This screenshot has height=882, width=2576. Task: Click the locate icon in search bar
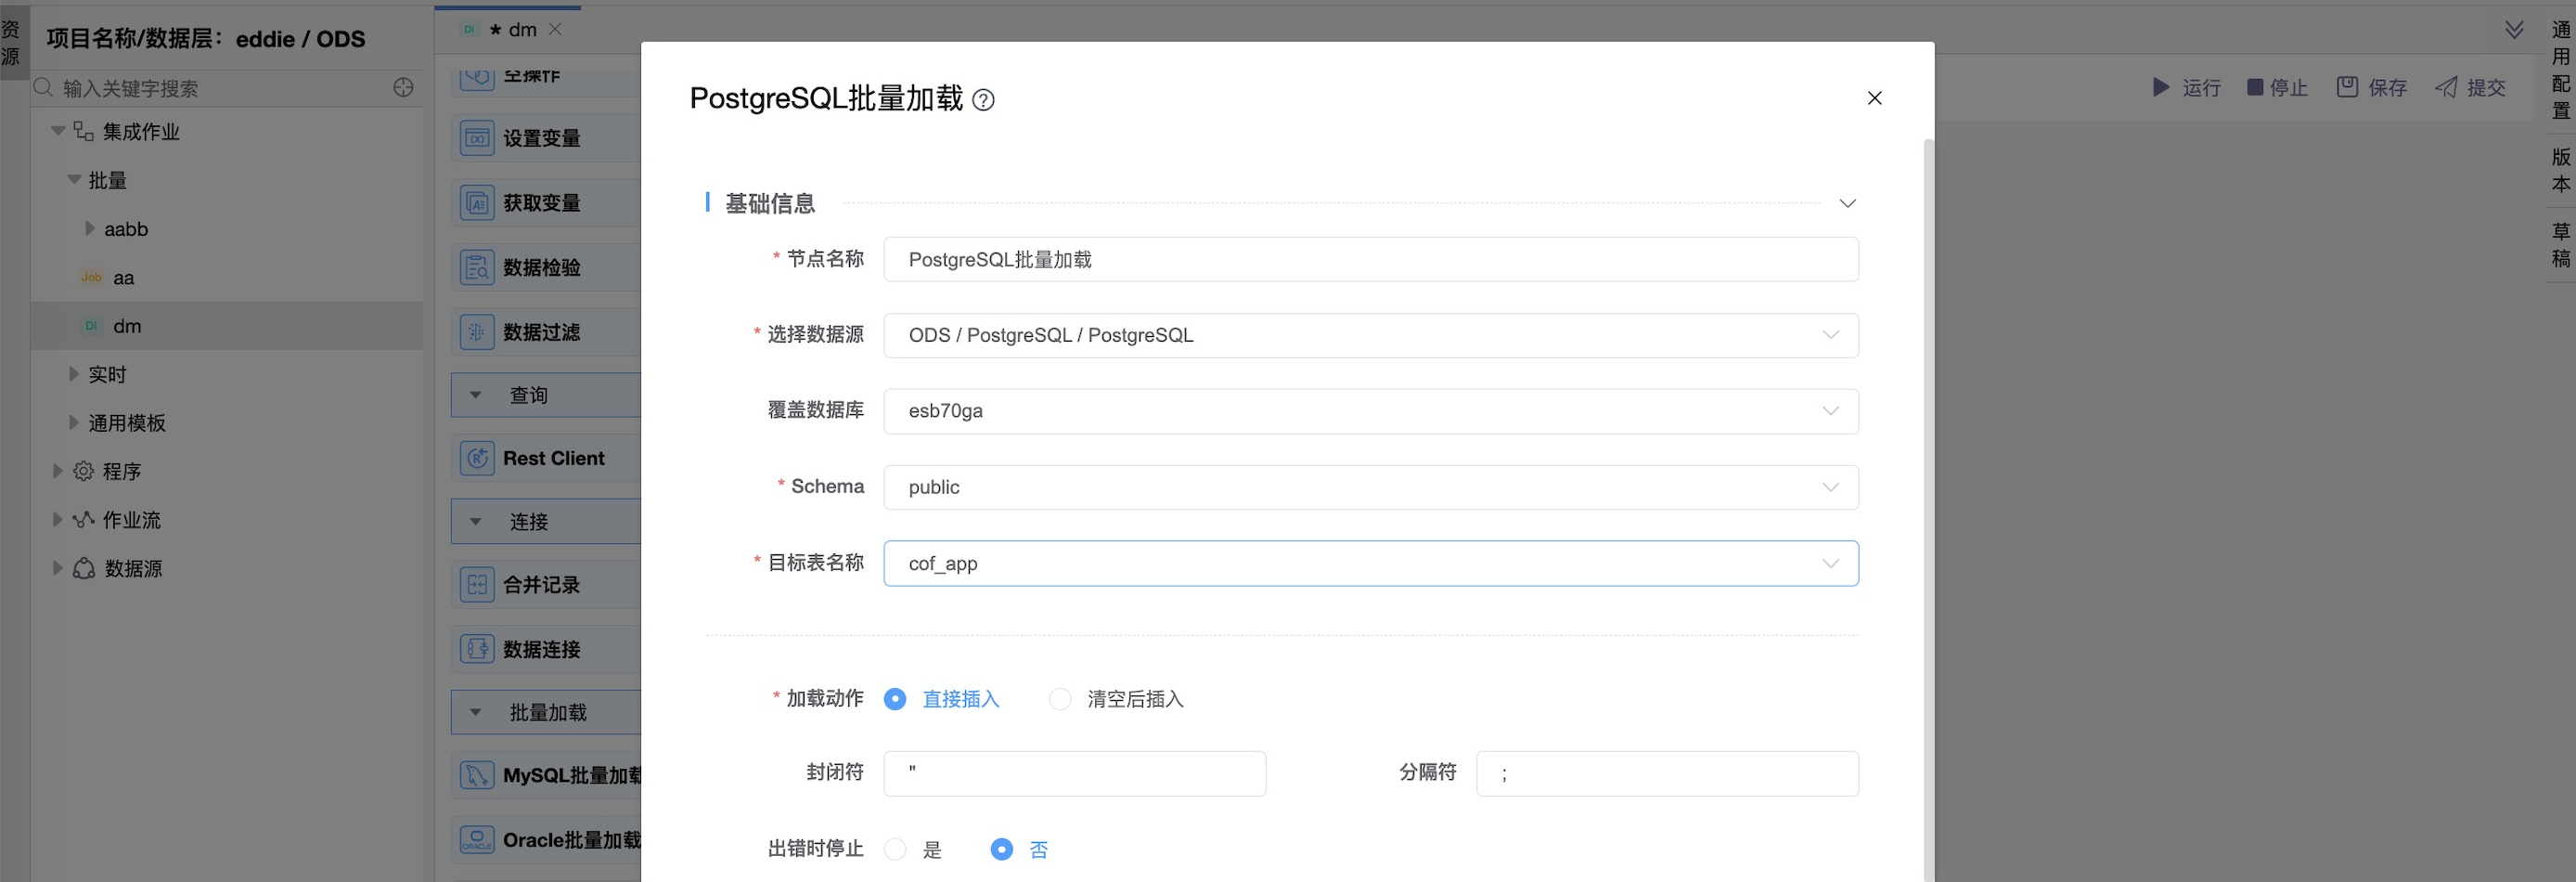coord(403,88)
